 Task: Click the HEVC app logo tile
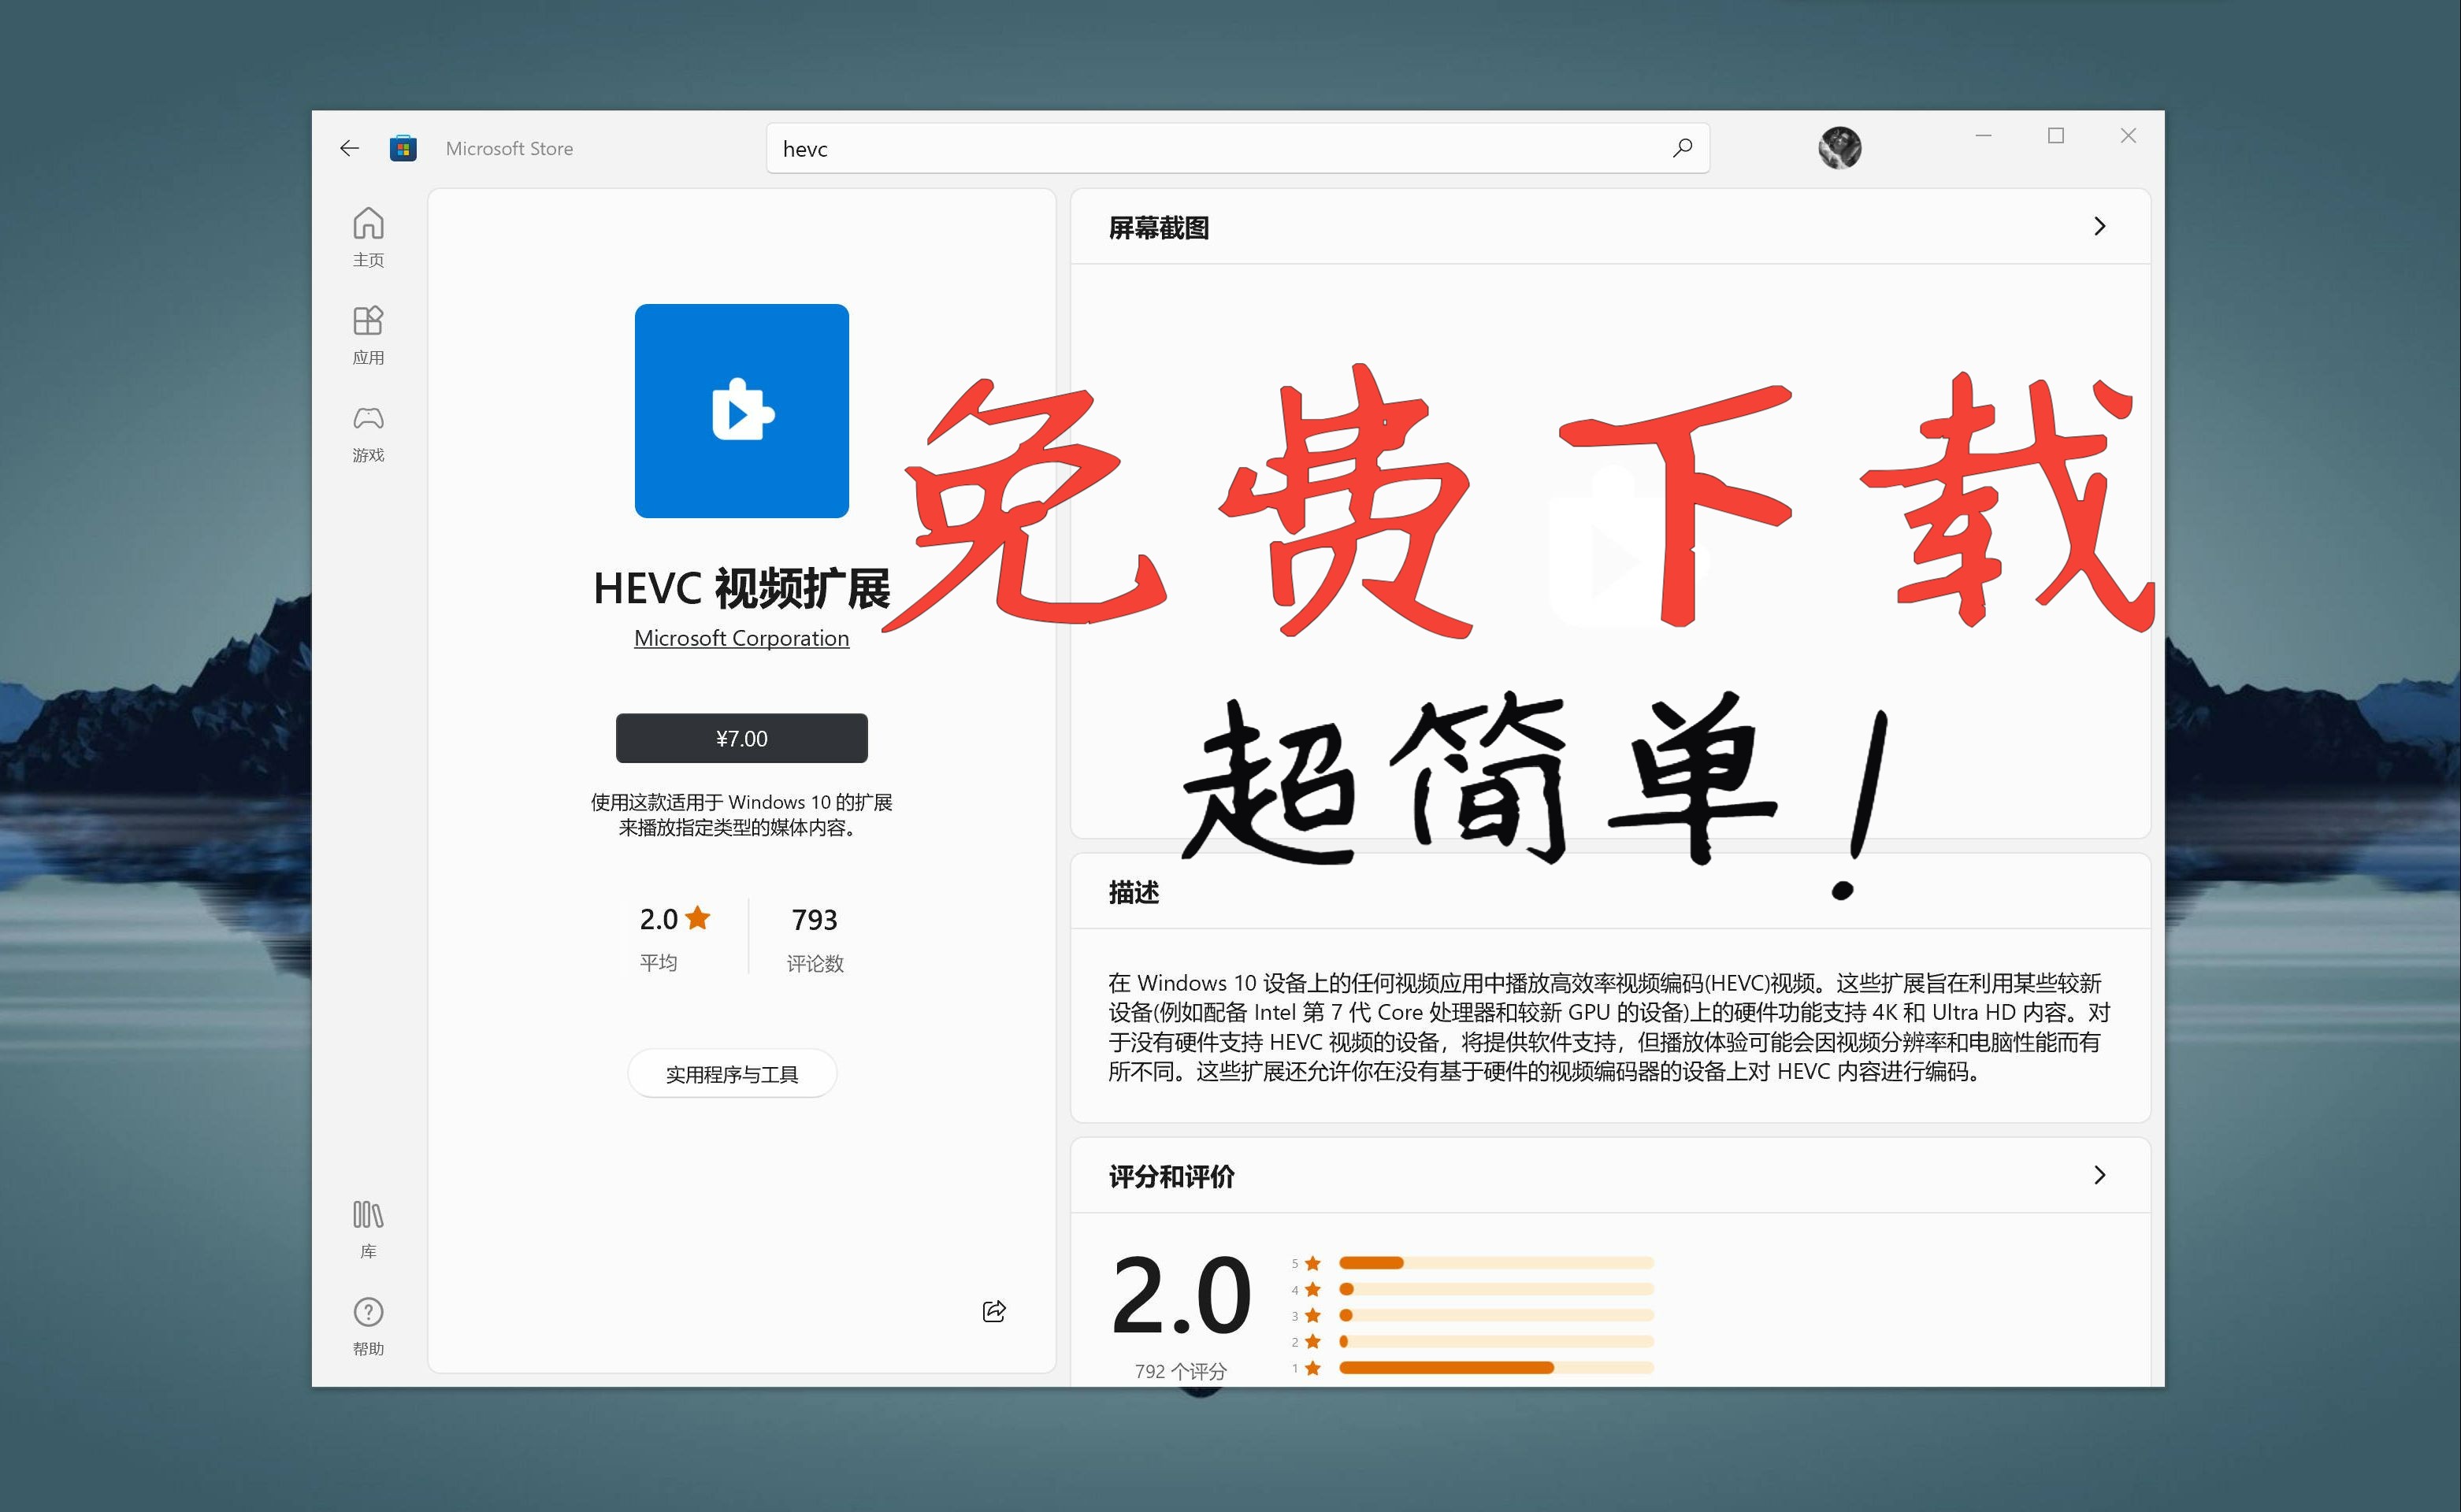coord(741,411)
